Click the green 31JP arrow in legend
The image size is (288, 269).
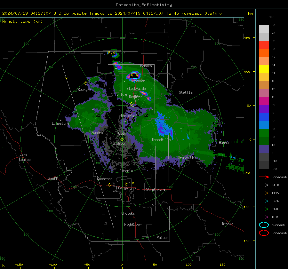(x=264, y=209)
